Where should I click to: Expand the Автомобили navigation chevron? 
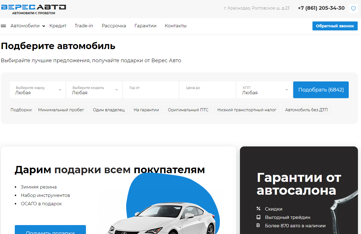click(x=44, y=26)
